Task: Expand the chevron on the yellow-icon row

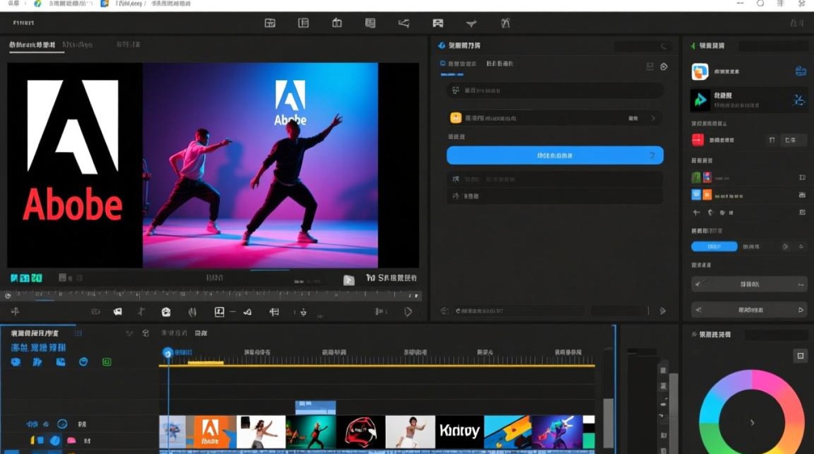Action: coord(654,119)
